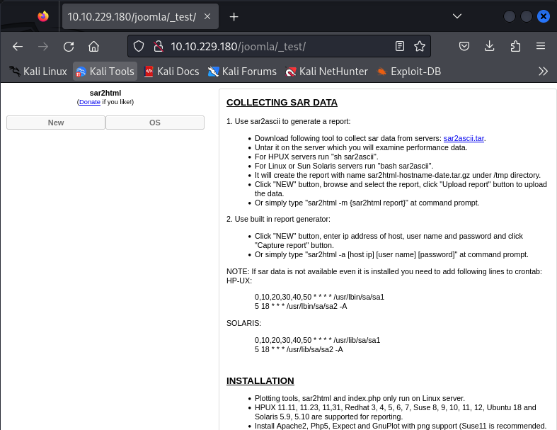This screenshot has height=430, width=557.
Task: Open Kali Docs bookmark
Action: coord(171,72)
